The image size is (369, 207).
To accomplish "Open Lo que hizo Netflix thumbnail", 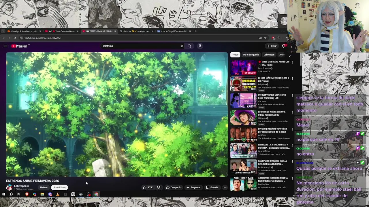I will [x=243, y=118].
